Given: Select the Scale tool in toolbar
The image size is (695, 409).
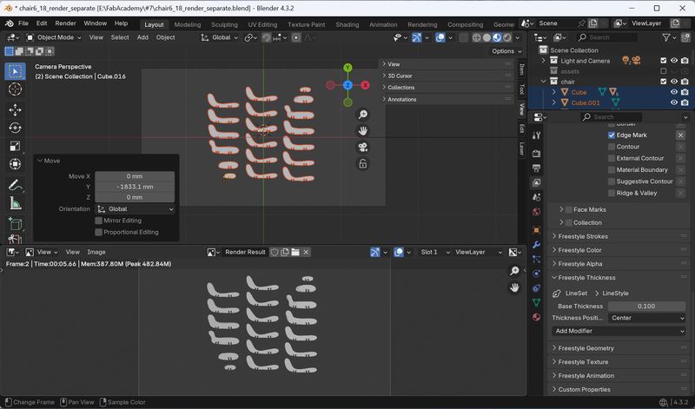Looking at the screenshot, I should coord(15,146).
